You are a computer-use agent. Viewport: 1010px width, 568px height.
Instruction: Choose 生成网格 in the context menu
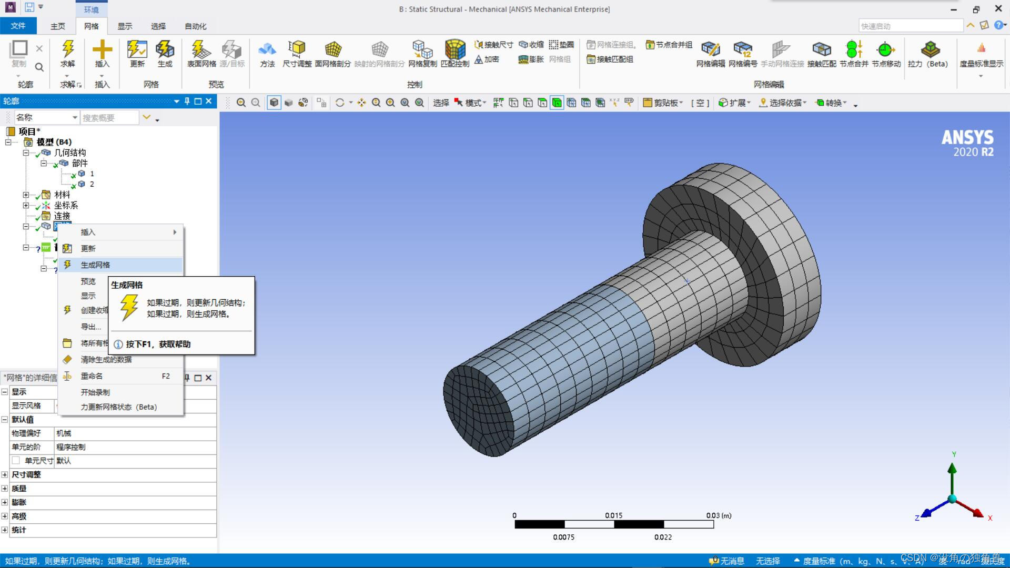pyautogui.click(x=95, y=265)
